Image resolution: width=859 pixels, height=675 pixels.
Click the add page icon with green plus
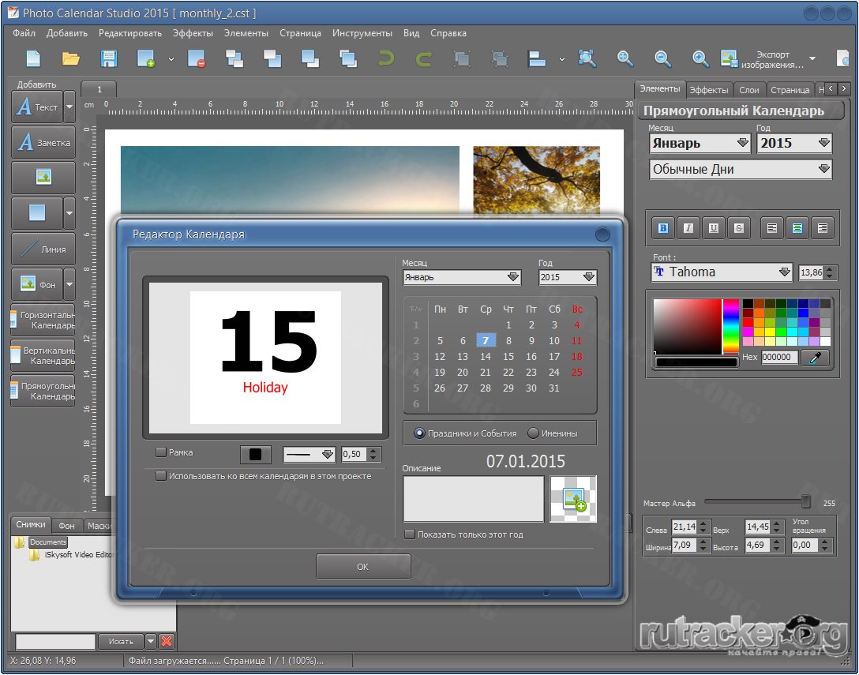[146, 58]
